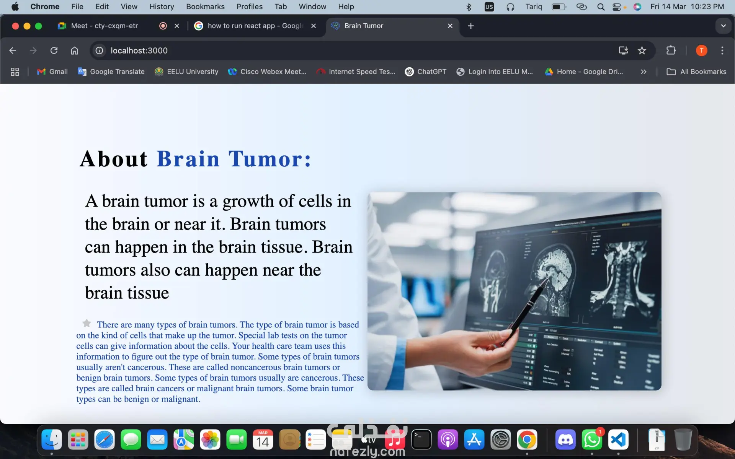Open the History menu in the menu bar
The width and height of the screenshot is (735, 459).
pos(161,7)
